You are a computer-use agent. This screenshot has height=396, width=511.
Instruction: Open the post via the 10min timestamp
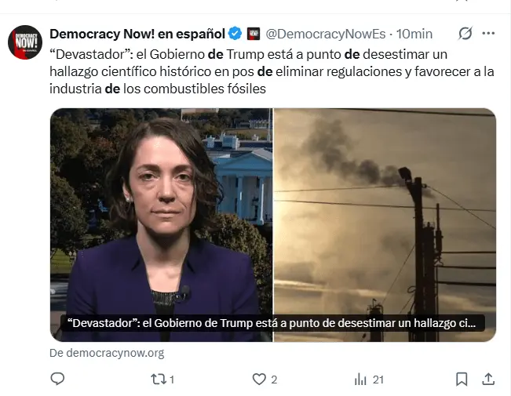[x=414, y=34]
